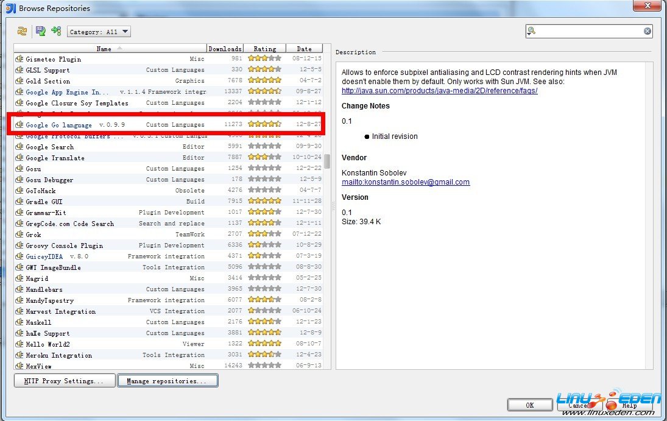Select GrepCode.com Code Search row
The image size is (667, 421).
pos(169,224)
